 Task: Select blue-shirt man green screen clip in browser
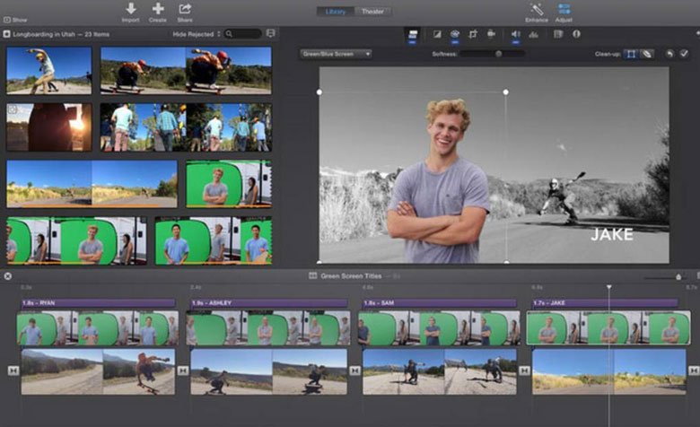pyautogui.click(x=214, y=241)
